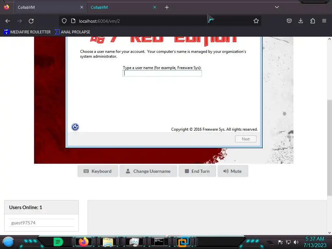This screenshot has height=249, width=332.
Task: Click the Firefox forward arrow
Action: (x=19, y=21)
